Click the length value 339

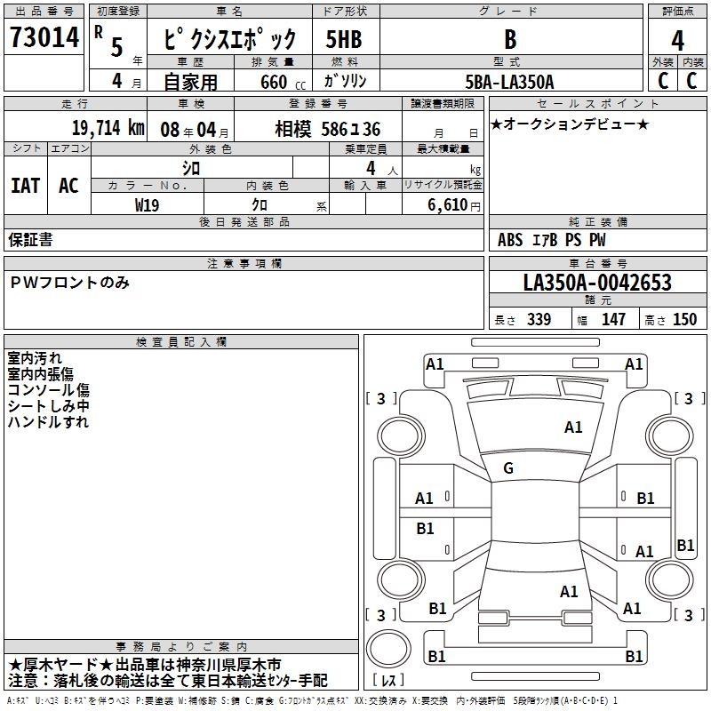(539, 320)
